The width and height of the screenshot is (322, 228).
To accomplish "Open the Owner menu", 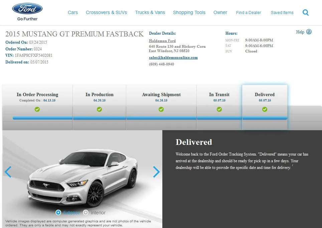I will pyautogui.click(x=220, y=13).
